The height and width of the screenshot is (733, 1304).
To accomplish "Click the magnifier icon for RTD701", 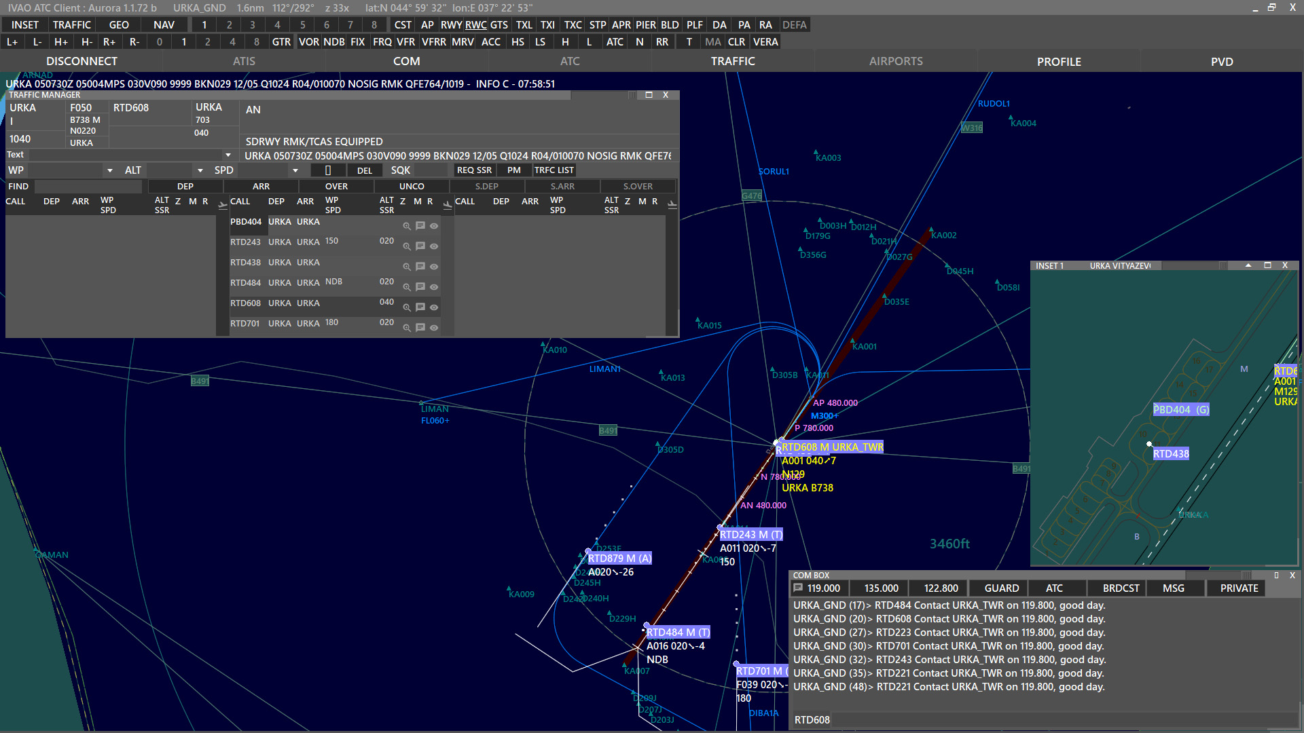I will 407,326.
